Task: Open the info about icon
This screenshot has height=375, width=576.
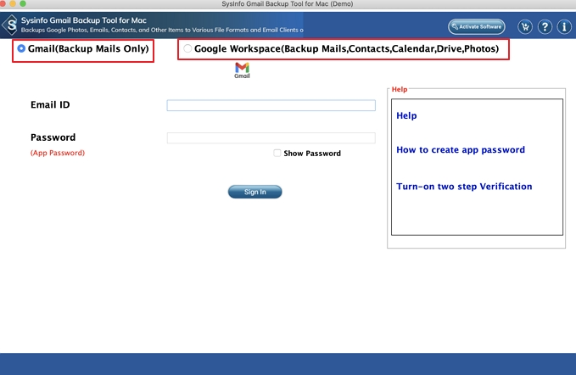Action: pos(564,27)
